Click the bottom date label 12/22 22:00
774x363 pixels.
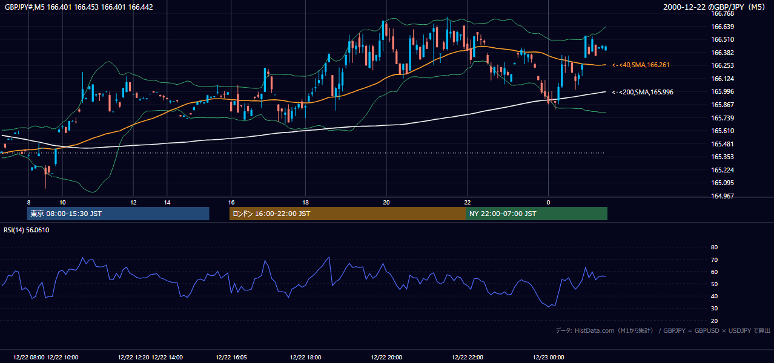[467, 358]
